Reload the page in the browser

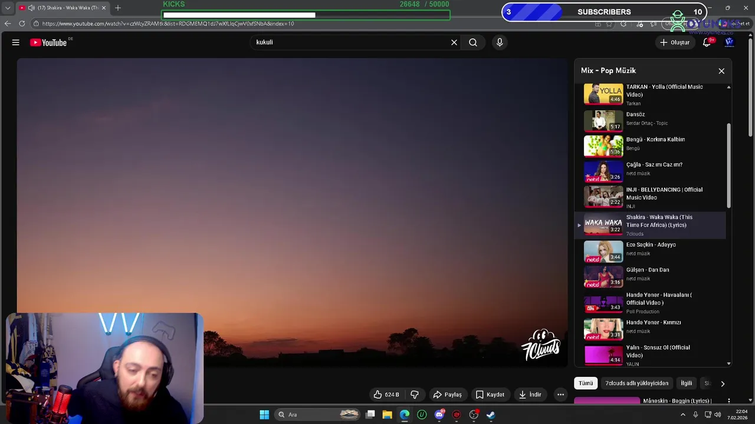[22, 24]
